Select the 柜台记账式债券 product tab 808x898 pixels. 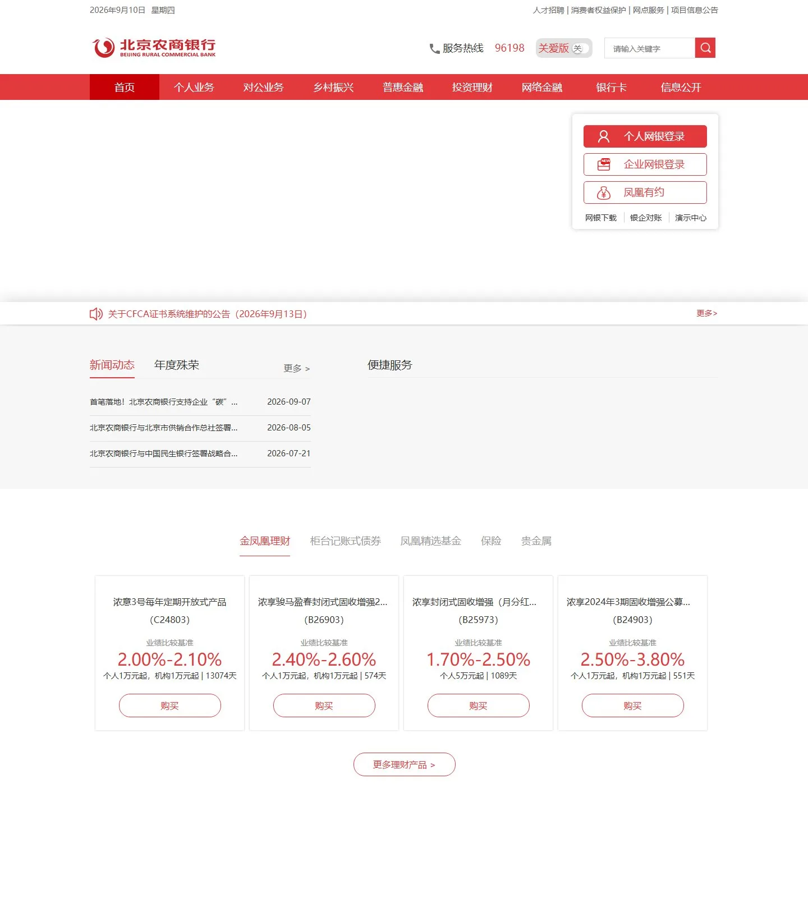346,541
